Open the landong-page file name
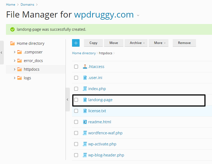The width and height of the screenshot is (212, 164). [100, 100]
